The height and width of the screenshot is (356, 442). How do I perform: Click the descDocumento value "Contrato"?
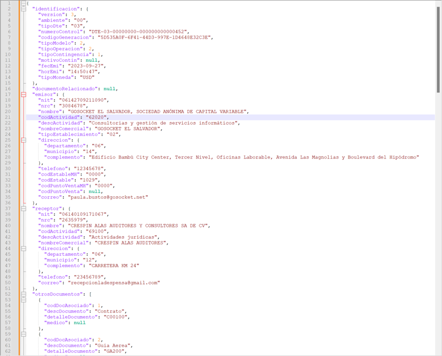[109, 311]
